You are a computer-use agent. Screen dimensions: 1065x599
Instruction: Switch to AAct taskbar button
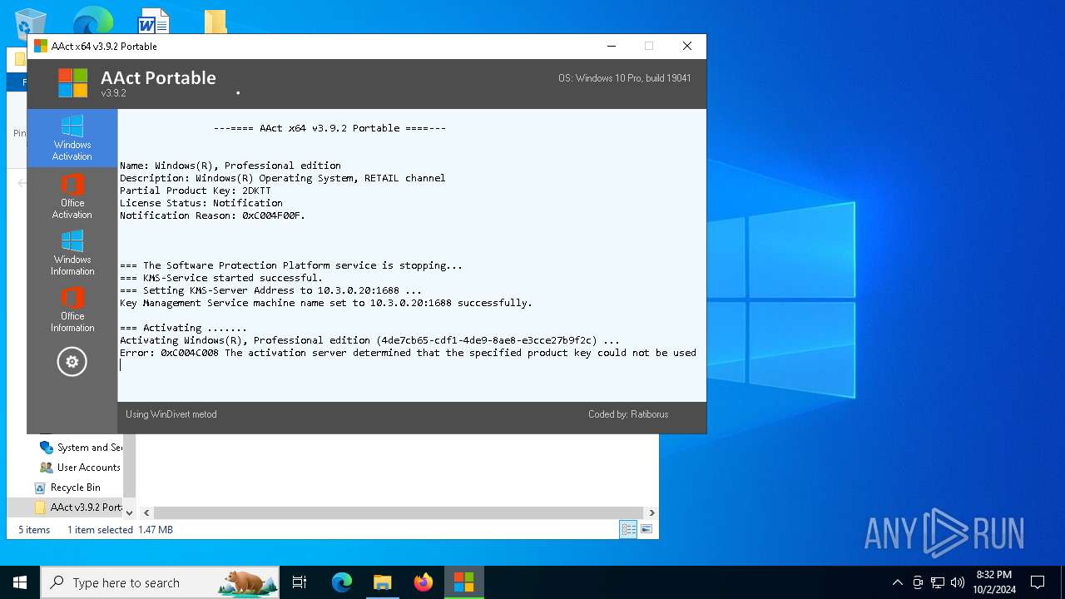464,582
